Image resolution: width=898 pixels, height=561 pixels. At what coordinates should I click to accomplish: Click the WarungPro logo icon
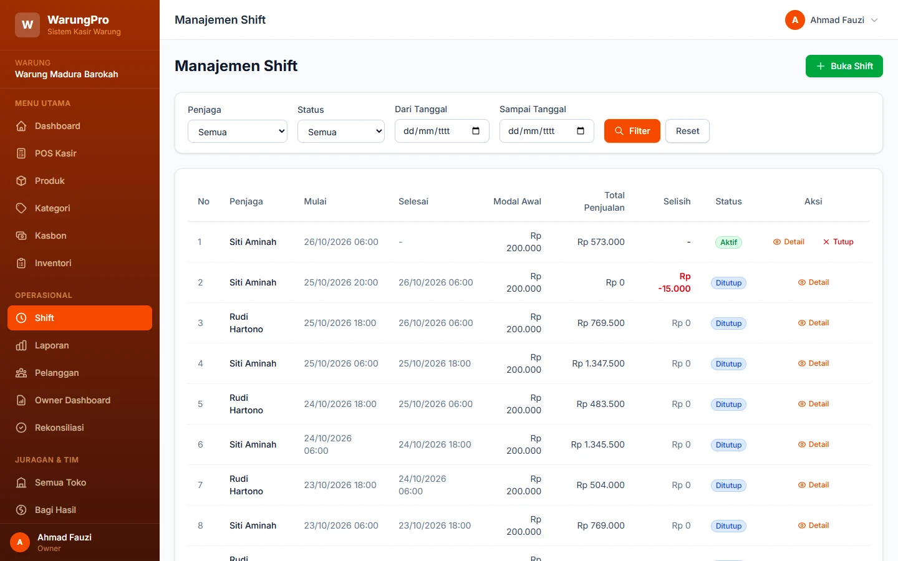click(x=27, y=25)
